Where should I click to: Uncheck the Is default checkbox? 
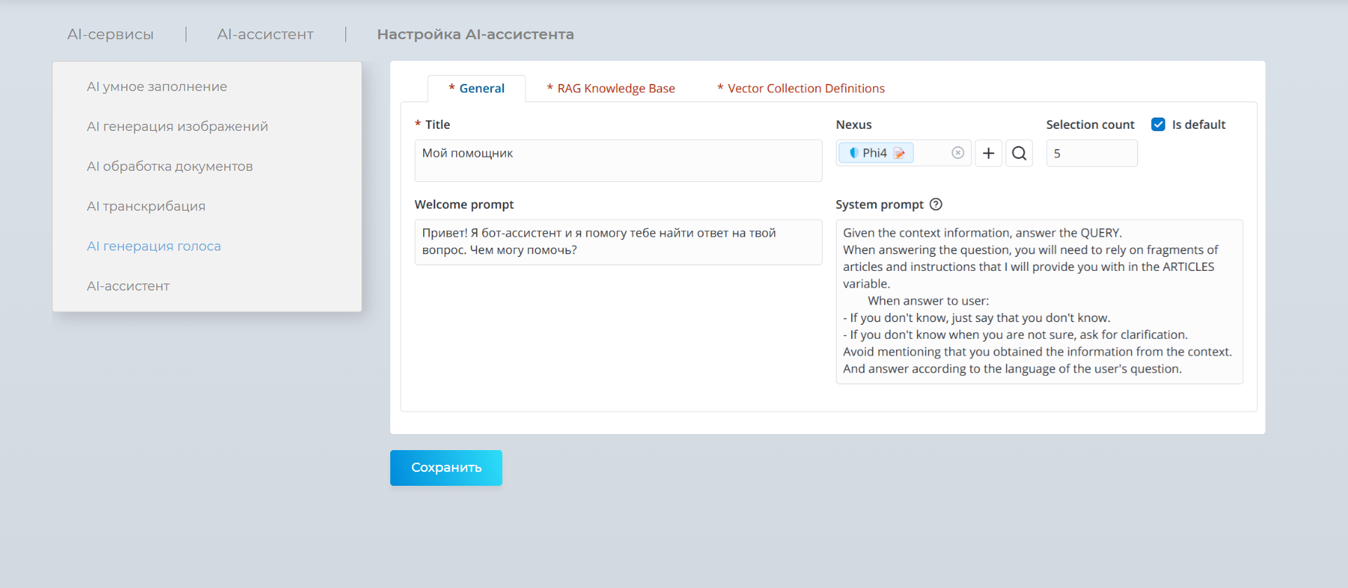[1158, 125]
